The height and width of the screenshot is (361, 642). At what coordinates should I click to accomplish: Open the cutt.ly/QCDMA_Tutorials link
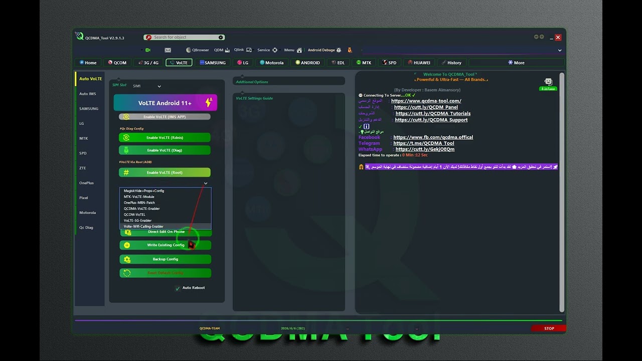(433, 113)
